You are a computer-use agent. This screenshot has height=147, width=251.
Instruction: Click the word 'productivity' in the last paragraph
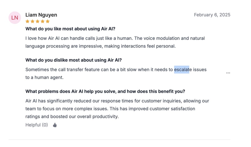pos(105,117)
